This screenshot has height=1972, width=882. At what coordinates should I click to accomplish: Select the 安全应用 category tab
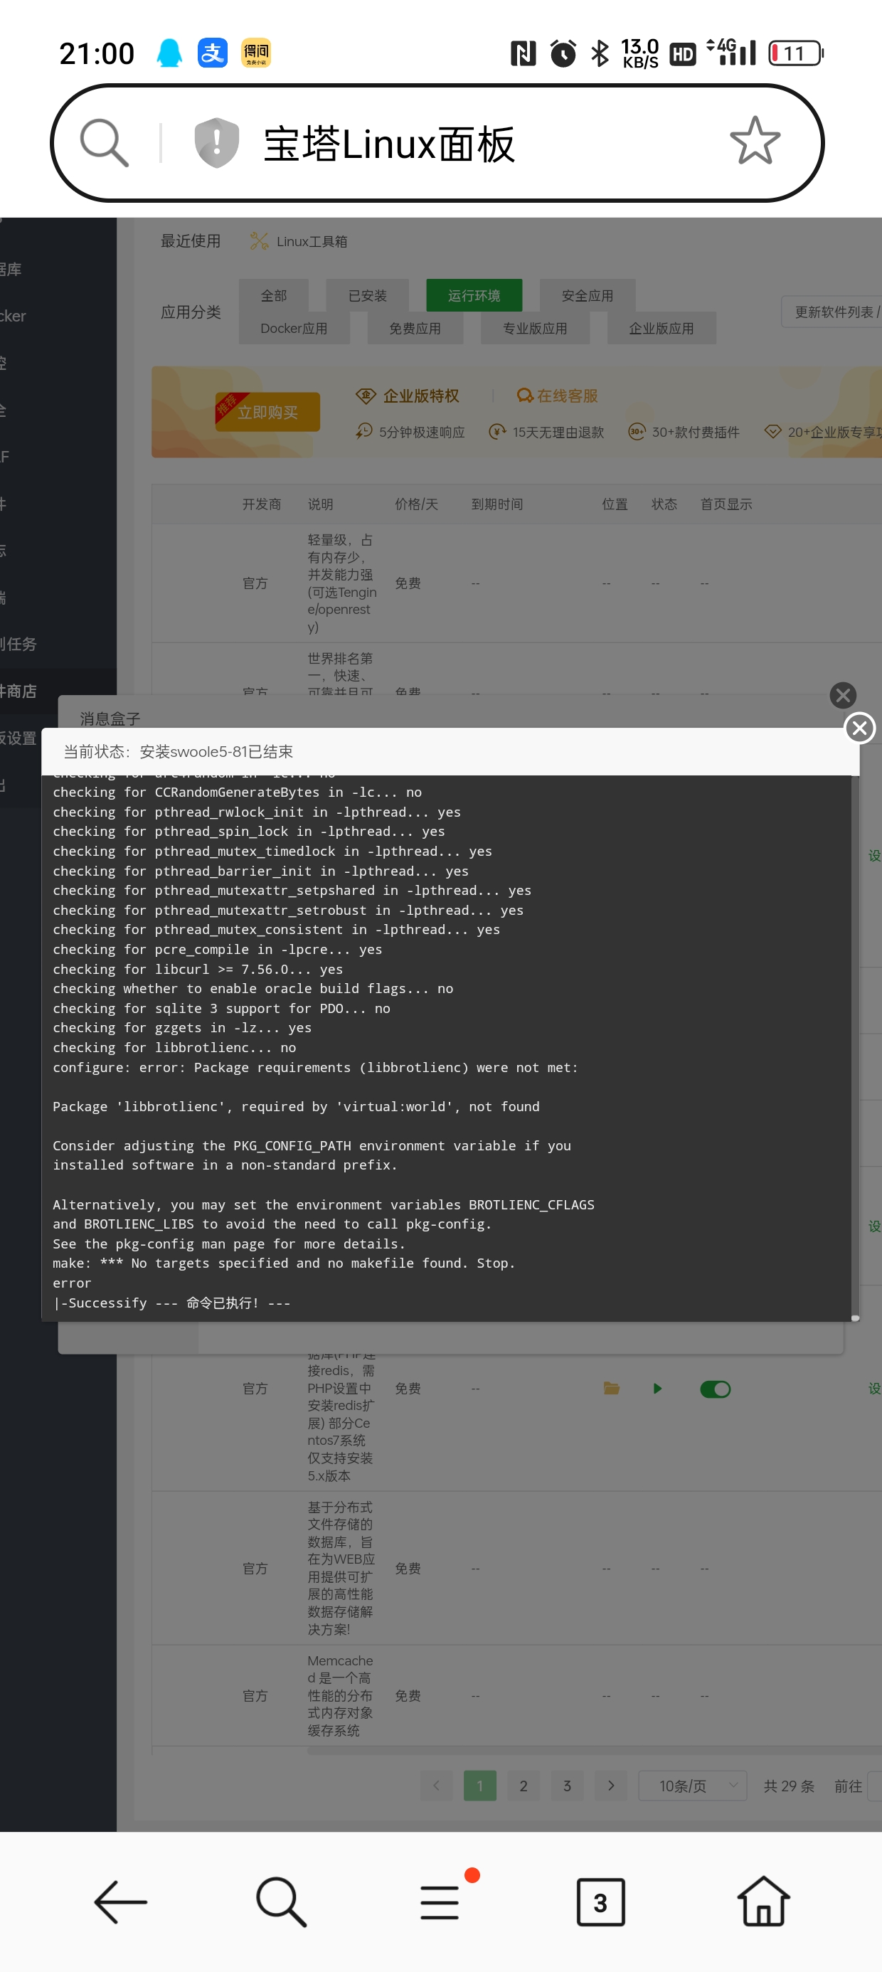tap(588, 295)
